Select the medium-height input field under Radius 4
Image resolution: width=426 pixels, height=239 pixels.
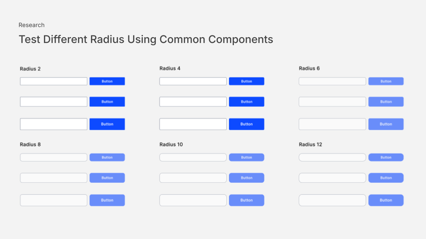tap(193, 102)
